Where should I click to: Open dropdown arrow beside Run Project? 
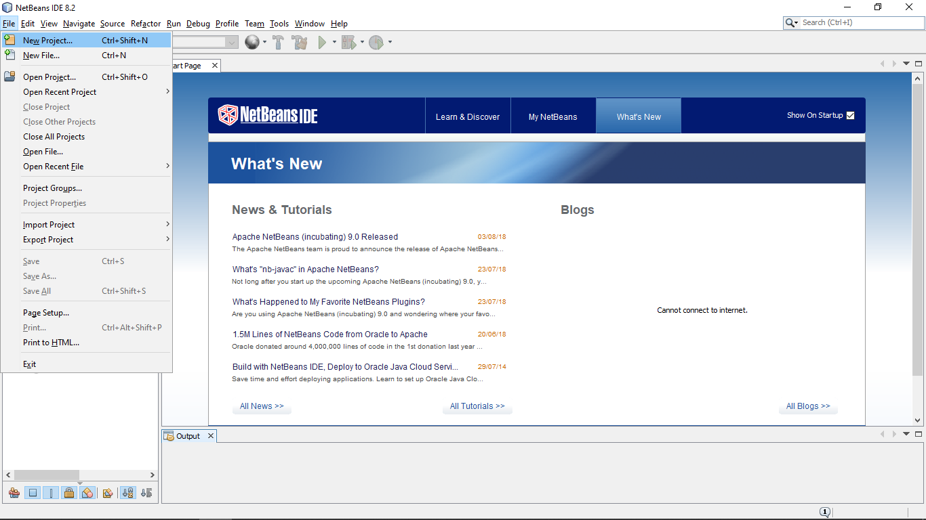pyautogui.click(x=334, y=42)
